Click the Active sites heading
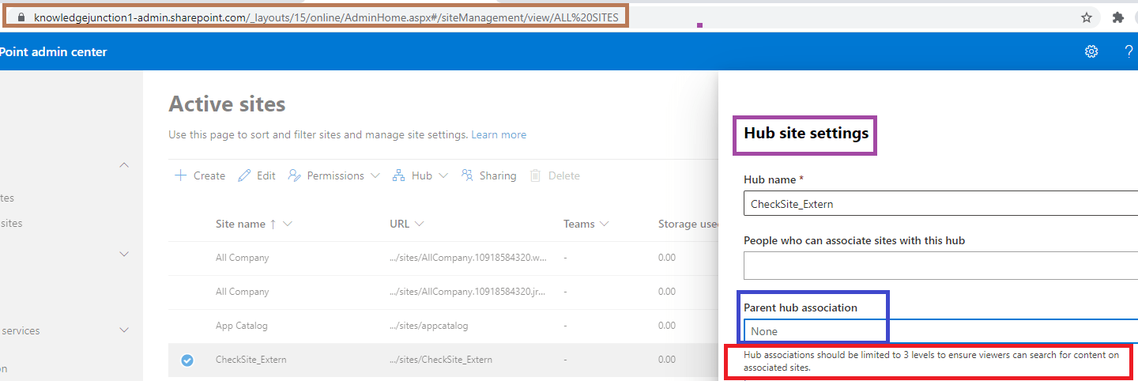This screenshot has width=1138, height=381. [x=227, y=104]
